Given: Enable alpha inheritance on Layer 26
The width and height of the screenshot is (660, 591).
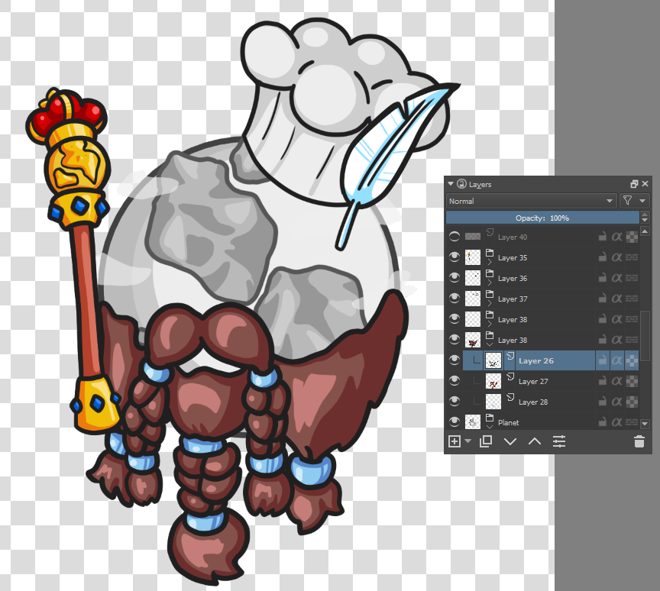Looking at the screenshot, I should [x=616, y=360].
